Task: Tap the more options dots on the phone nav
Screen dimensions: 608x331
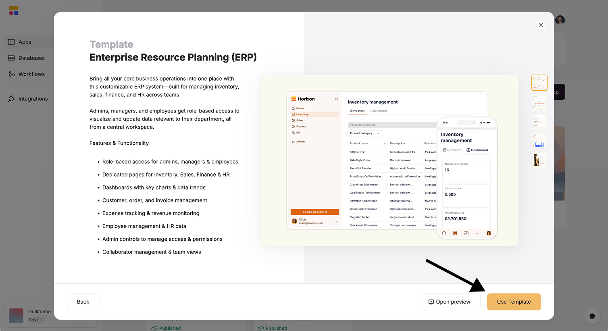Action: coord(477,233)
